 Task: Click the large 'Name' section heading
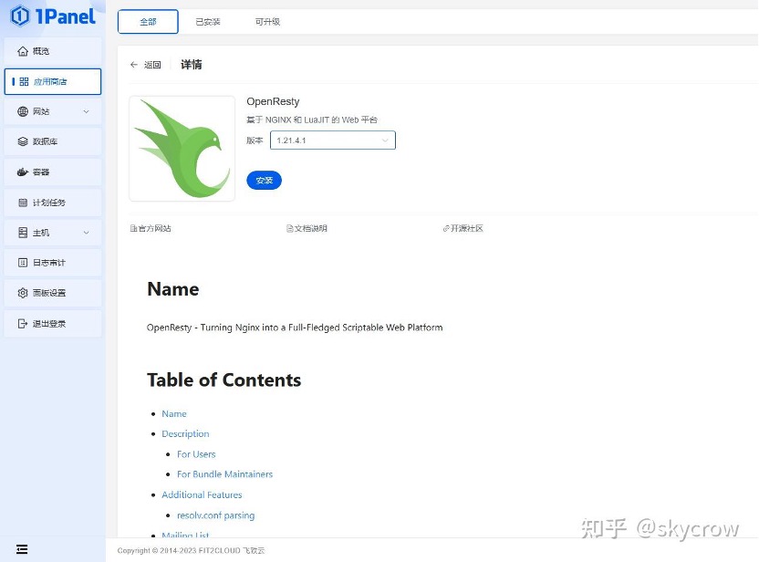click(x=172, y=289)
